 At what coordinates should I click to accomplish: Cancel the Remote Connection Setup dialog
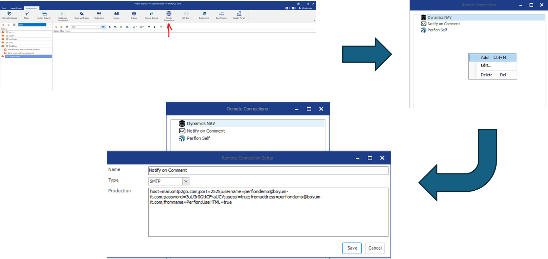375,248
